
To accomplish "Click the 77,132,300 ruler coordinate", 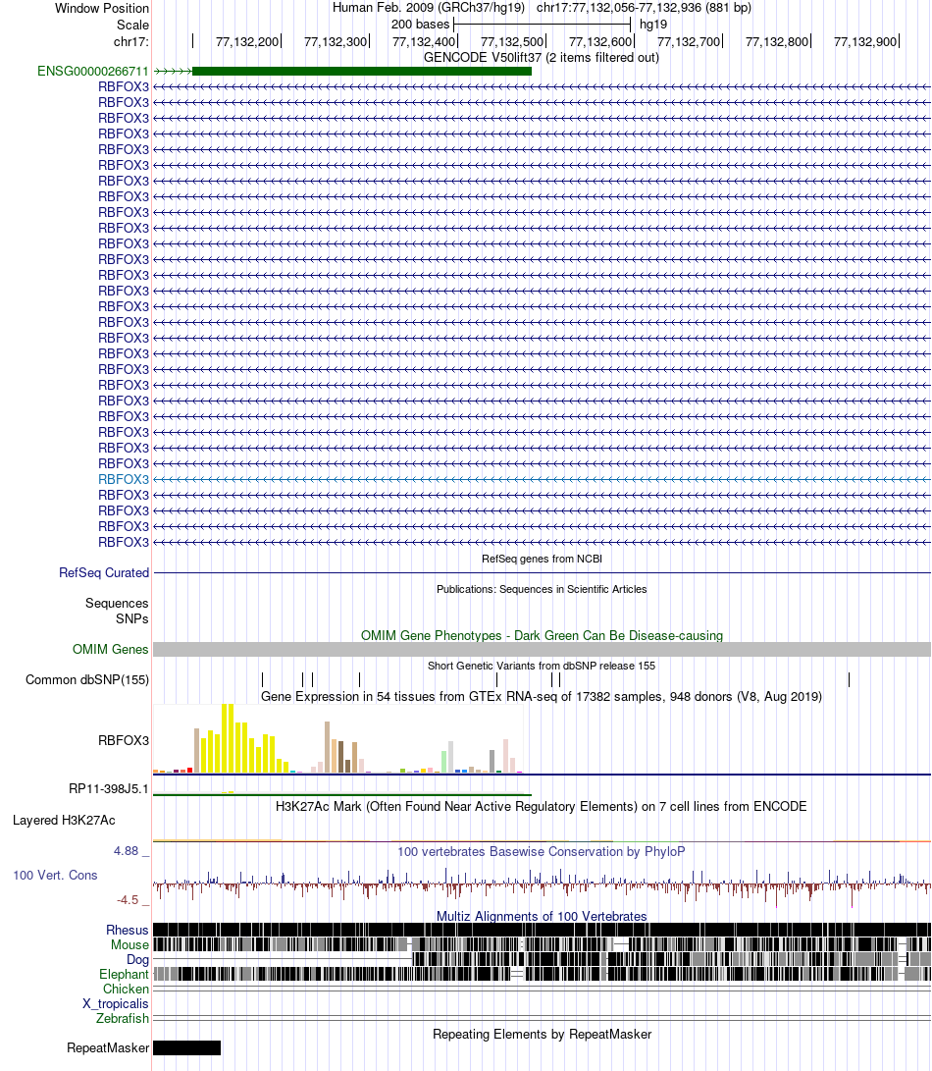I will (x=336, y=41).
